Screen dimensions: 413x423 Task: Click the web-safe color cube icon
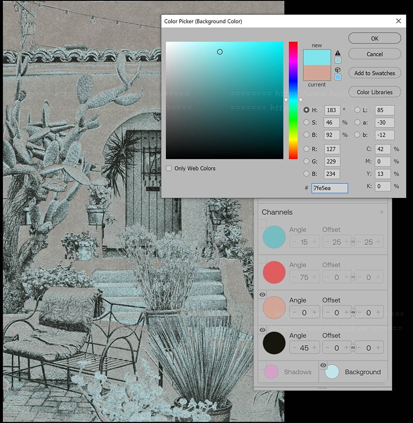[x=338, y=70]
